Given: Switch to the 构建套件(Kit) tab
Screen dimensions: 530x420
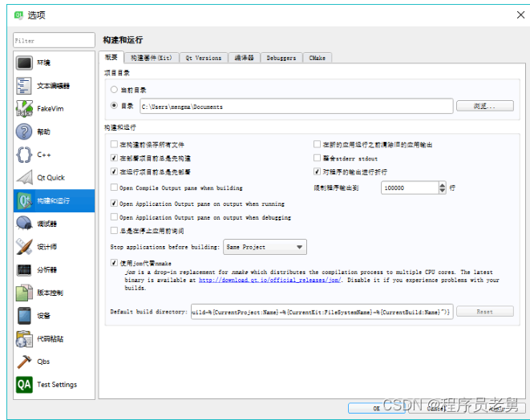Looking at the screenshot, I should tap(151, 59).
